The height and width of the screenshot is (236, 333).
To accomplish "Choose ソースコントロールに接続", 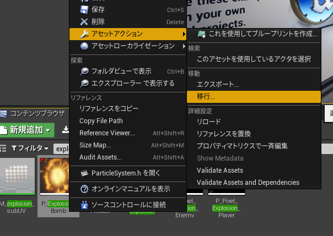I will coord(128,205).
